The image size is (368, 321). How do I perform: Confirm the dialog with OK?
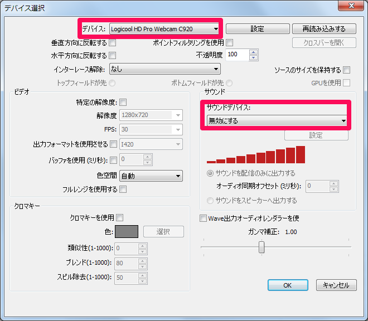288,285
